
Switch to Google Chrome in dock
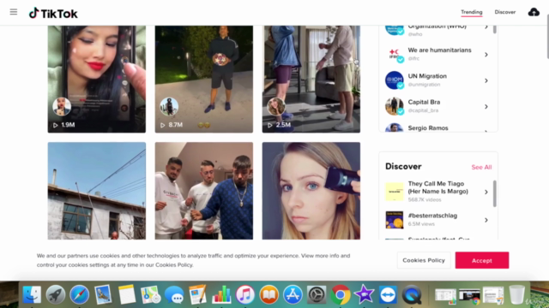point(341,294)
